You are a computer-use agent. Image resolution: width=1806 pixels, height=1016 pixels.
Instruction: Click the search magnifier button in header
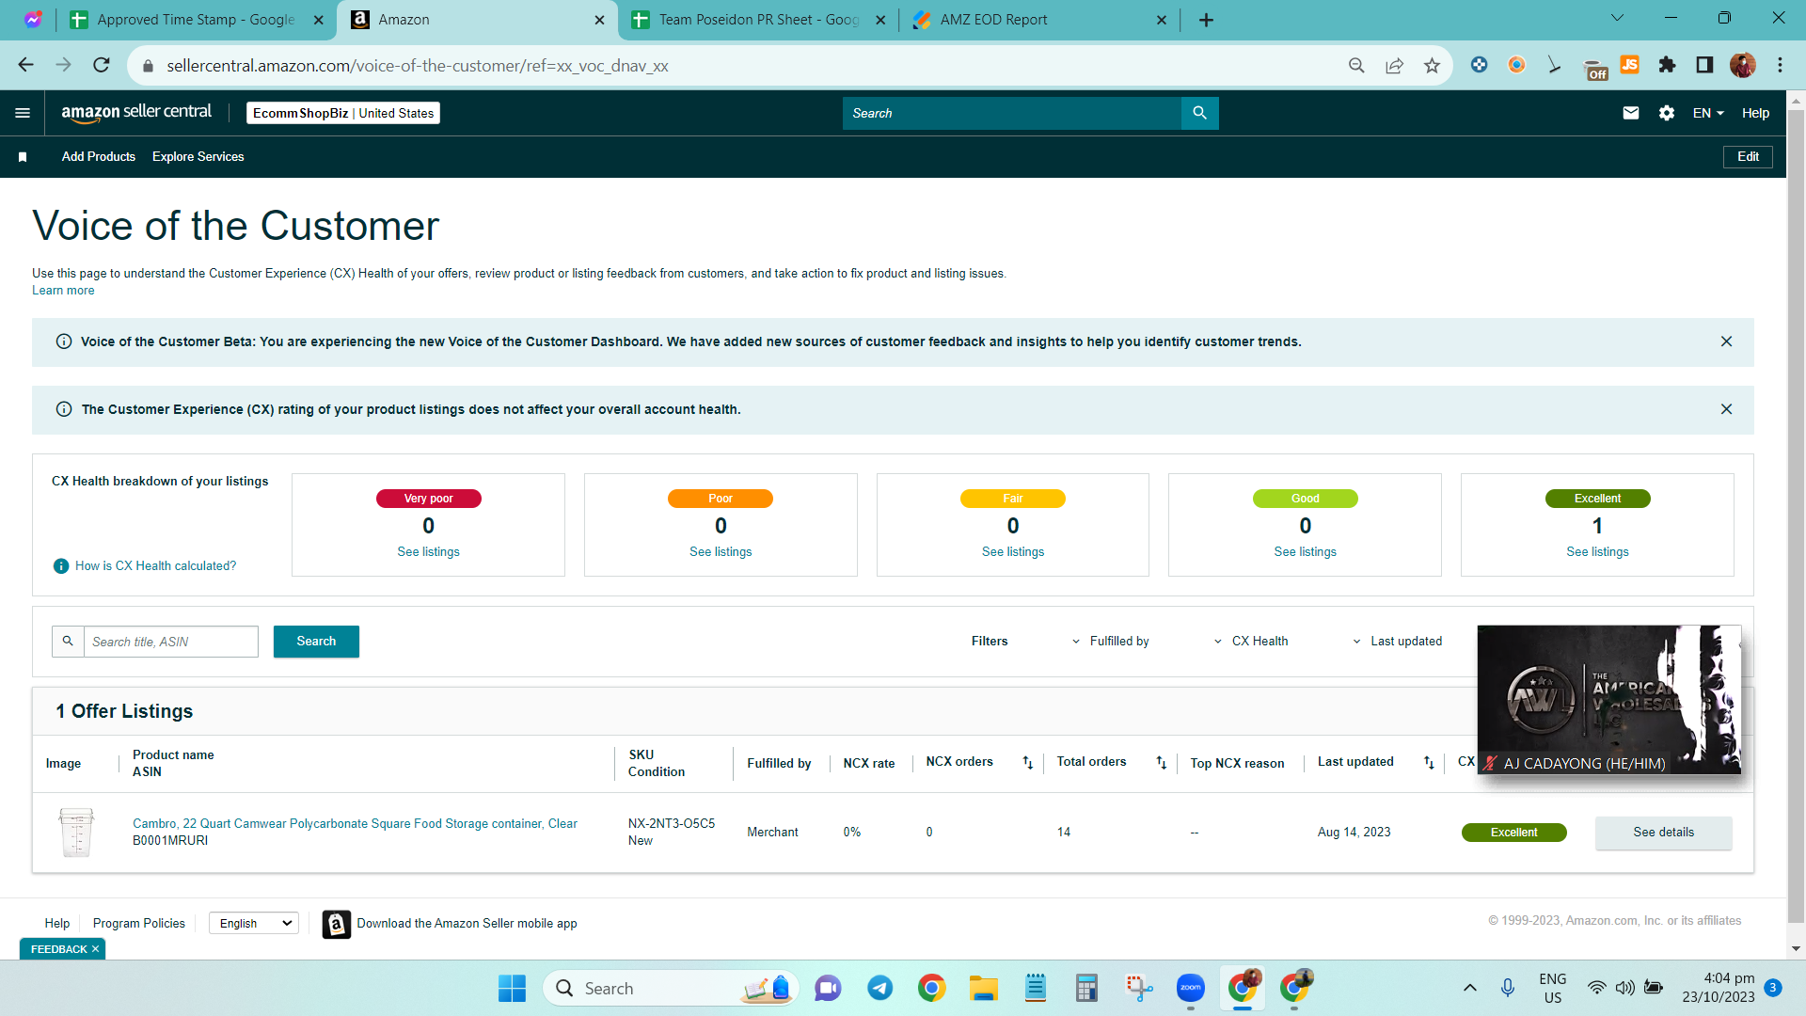(1199, 113)
